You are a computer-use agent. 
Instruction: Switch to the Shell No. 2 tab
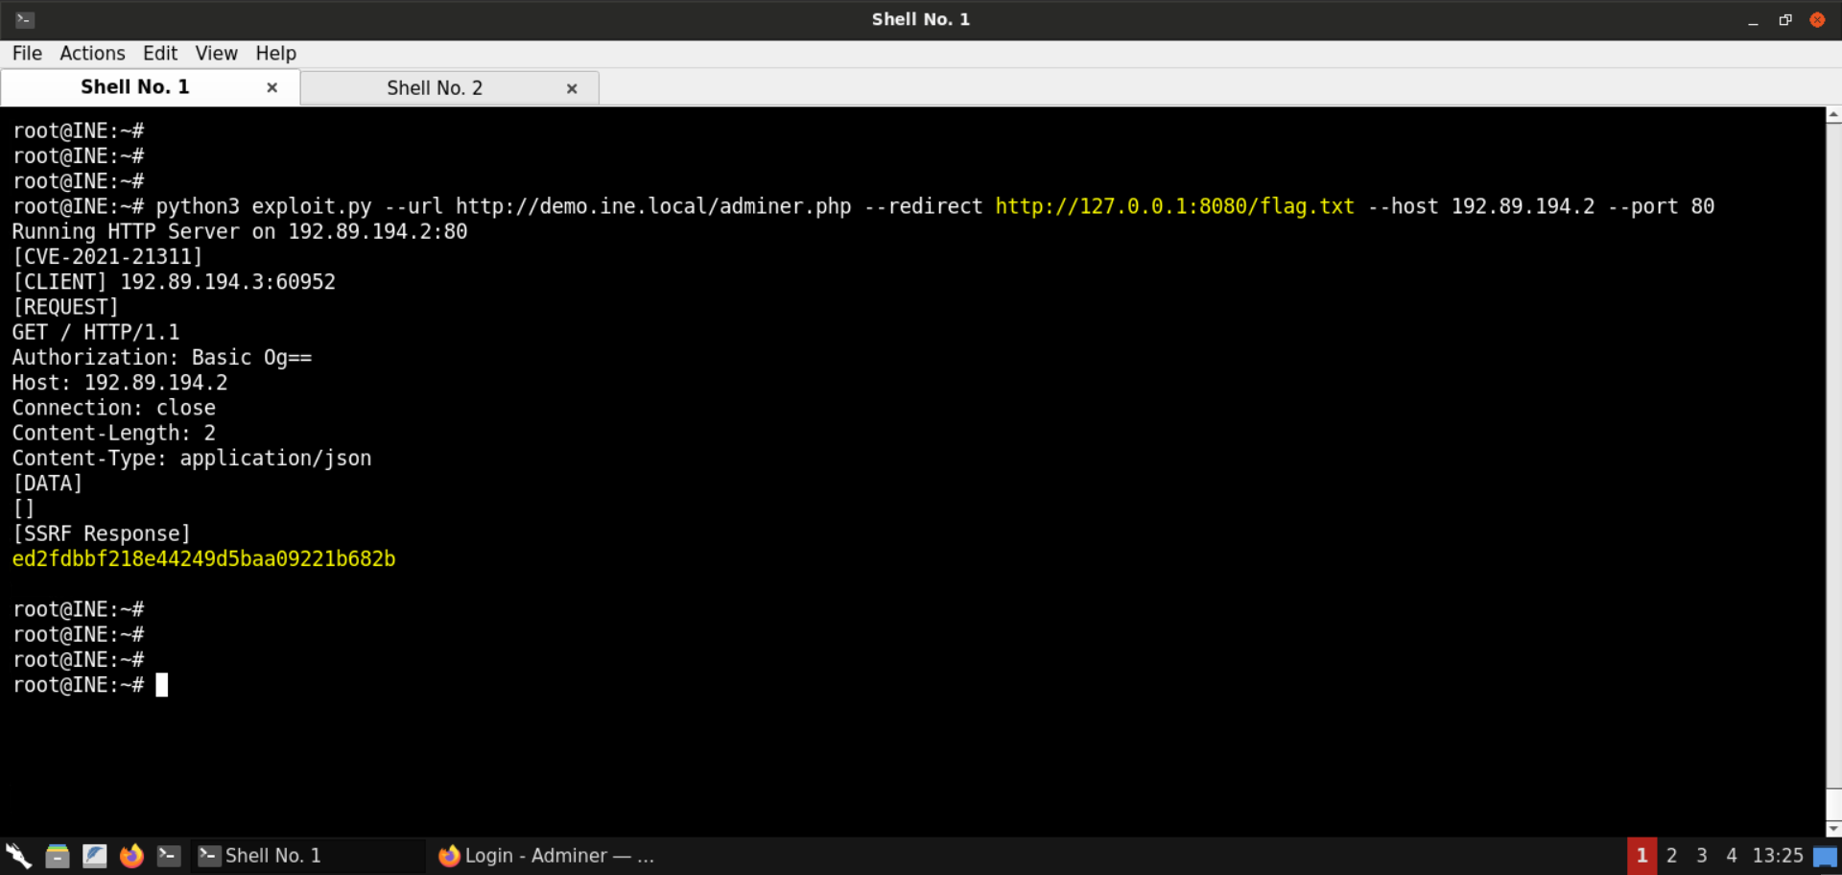pyautogui.click(x=434, y=87)
